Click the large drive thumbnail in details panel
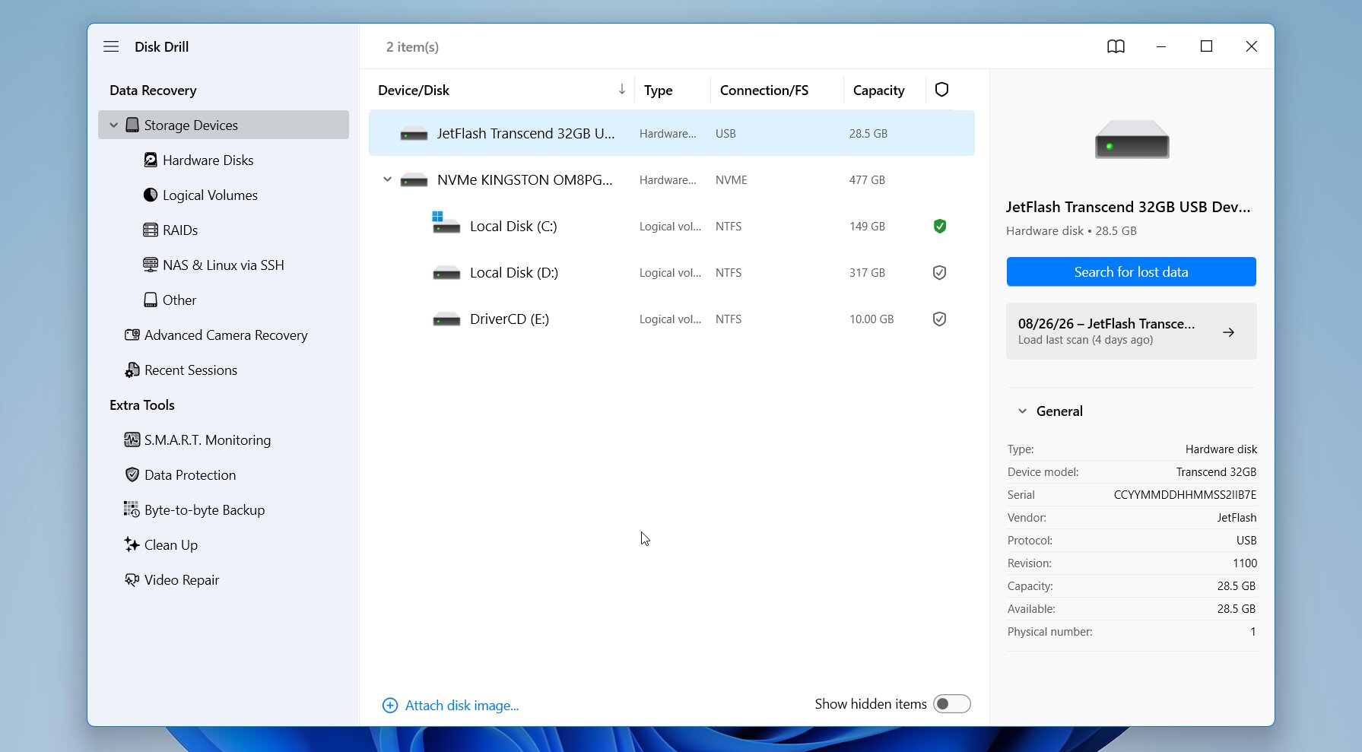 (x=1132, y=139)
